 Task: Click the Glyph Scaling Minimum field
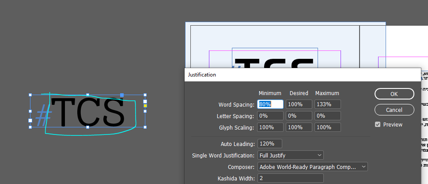[x=270, y=127]
